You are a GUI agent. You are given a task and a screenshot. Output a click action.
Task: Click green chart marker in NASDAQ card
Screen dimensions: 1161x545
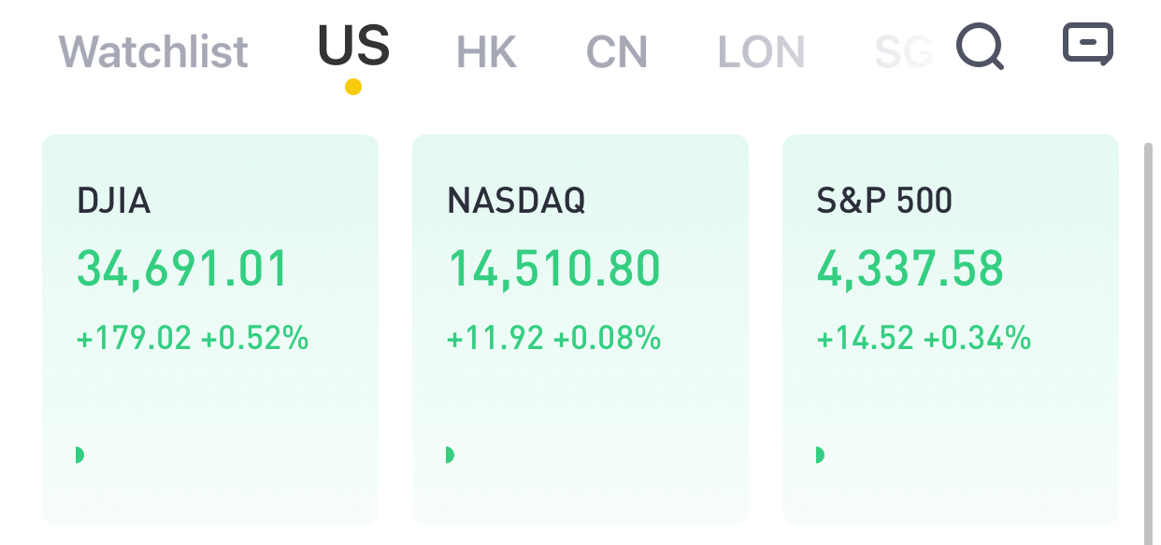click(450, 454)
